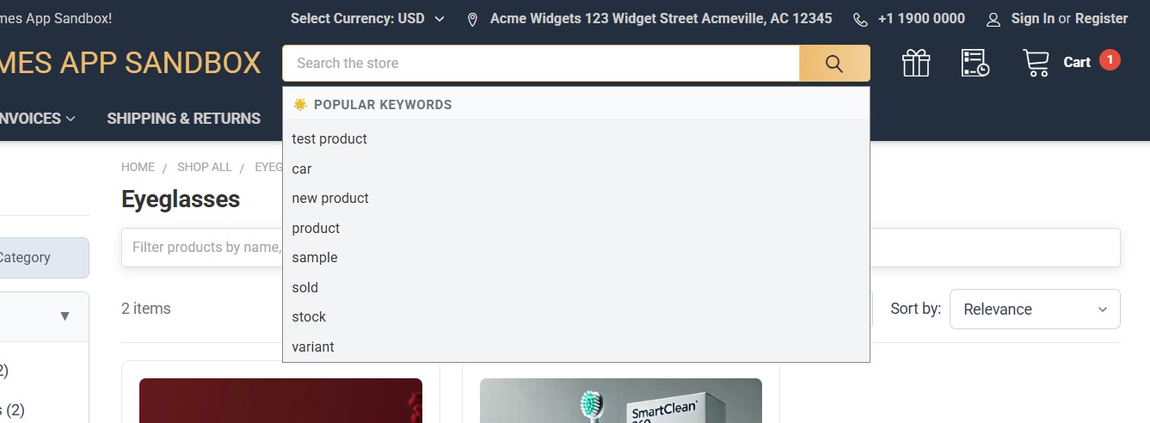This screenshot has width=1150, height=423.
Task: Click the user account icon
Action: [993, 19]
